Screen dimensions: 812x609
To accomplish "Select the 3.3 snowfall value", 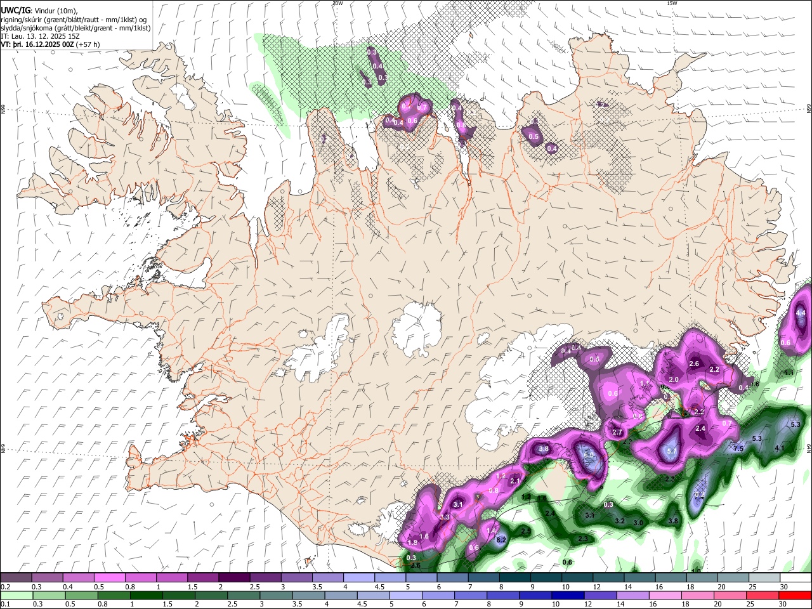I will pyautogui.click(x=445, y=518).
